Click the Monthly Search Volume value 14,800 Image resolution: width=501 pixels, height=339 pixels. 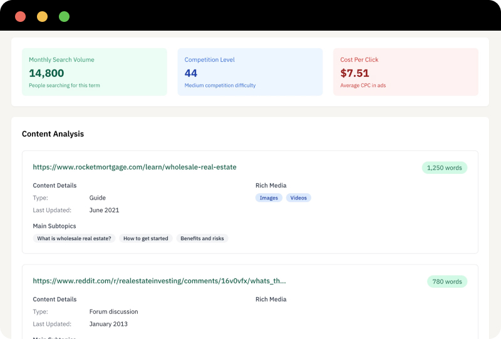(46, 73)
